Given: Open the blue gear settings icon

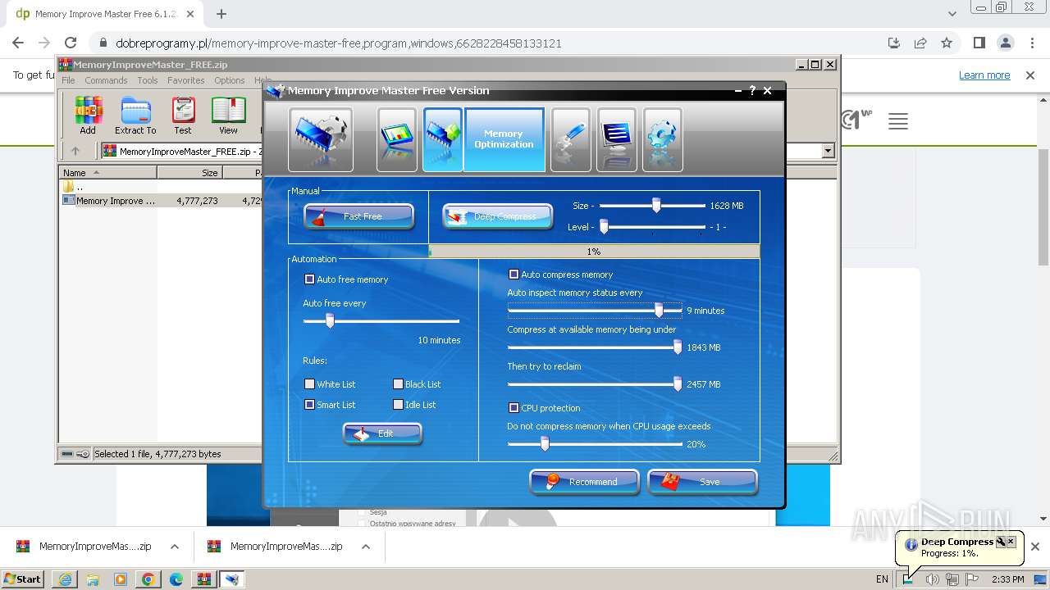Looking at the screenshot, I should [663, 139].
